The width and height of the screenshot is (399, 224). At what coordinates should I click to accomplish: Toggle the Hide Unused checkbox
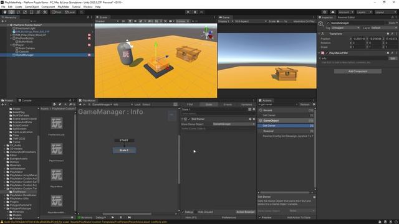[196, 212]
